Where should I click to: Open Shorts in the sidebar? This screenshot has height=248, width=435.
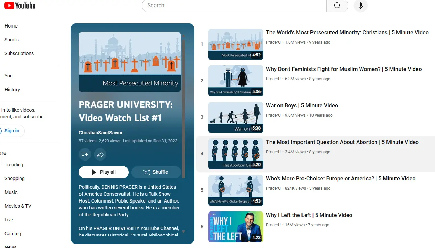point(12,40)
